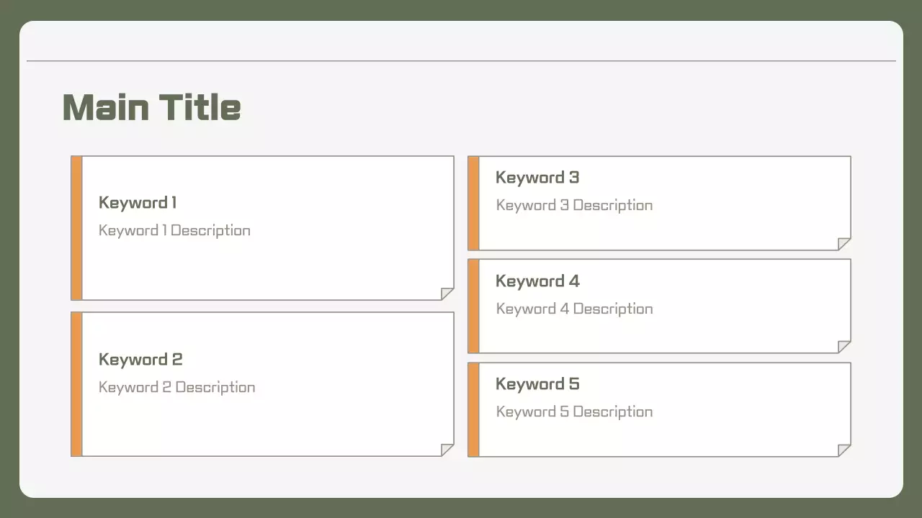The image size is (922, 518).
Task: Click the Keyword 4 Description text
Action: point(574,309)
